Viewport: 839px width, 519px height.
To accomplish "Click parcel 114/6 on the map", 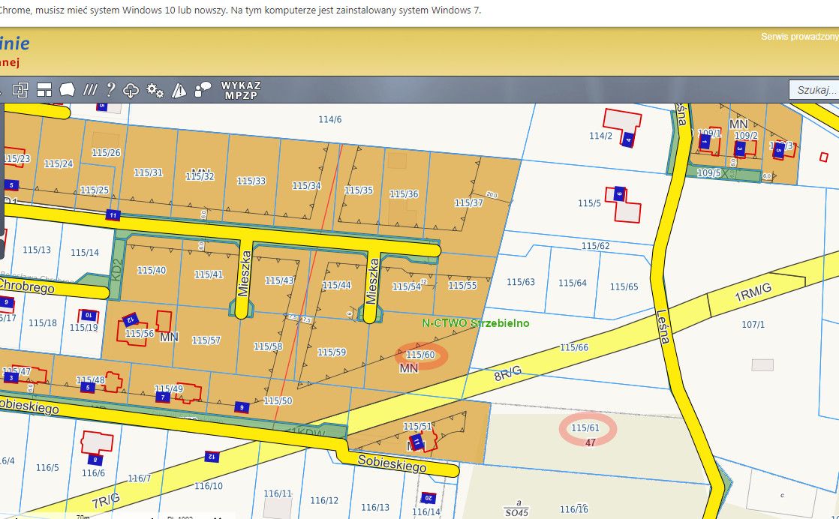I will click(329, 119).
